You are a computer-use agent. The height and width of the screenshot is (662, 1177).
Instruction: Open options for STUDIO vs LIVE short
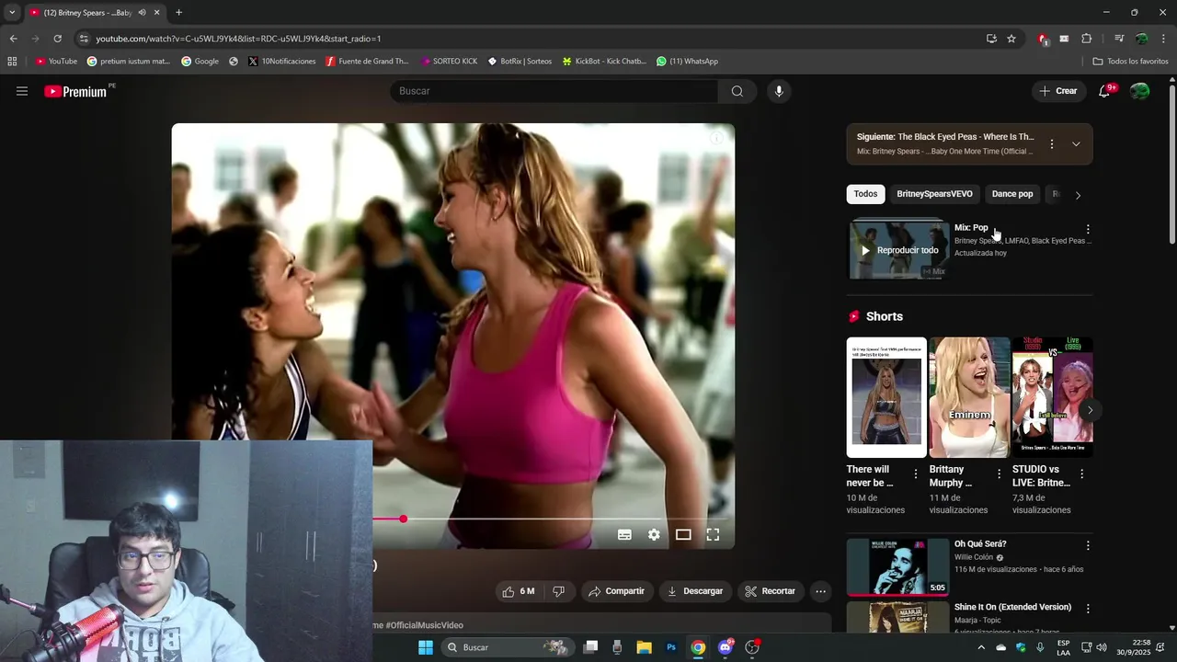[x=1081, y=474]
